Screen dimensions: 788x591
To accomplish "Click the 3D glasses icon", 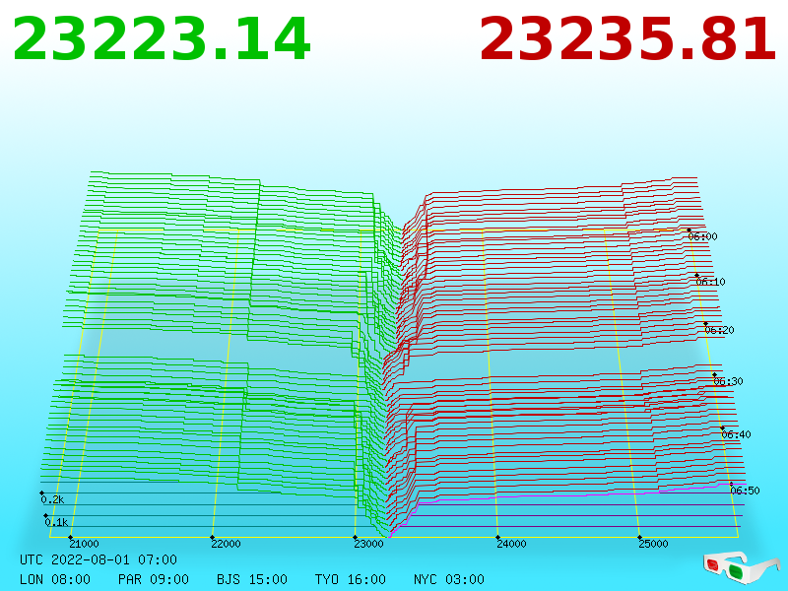I will pyautogui.click(x=741, y=566).
